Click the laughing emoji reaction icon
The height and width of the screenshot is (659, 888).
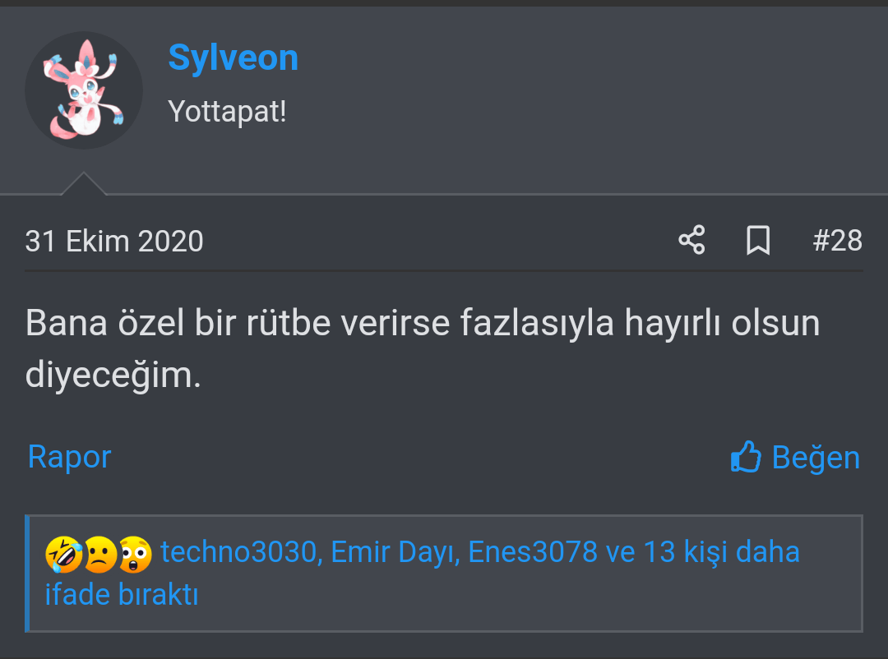(63, 555)
